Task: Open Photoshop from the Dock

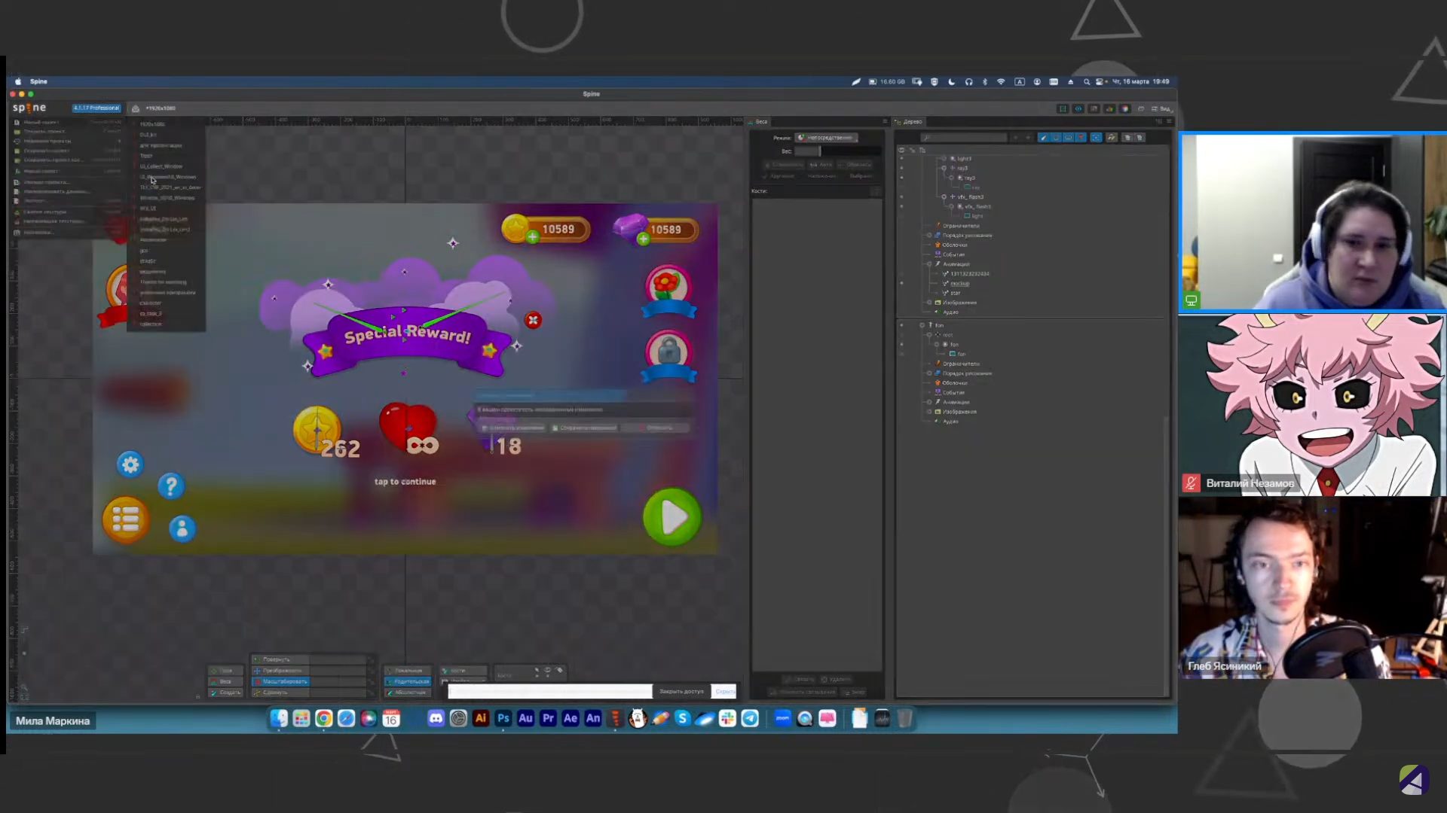Action: click(x=503, y=719)
